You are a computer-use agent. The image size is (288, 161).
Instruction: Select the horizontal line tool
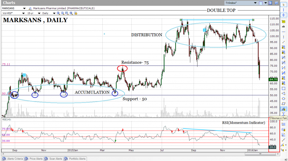coord(283,32)
